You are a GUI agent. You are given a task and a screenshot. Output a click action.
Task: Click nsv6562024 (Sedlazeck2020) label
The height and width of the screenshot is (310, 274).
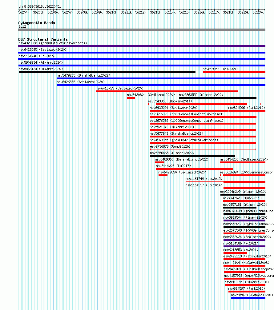[247, 237]
